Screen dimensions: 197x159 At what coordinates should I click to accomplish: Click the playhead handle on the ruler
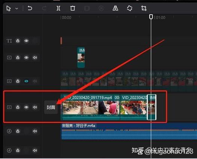151,17
